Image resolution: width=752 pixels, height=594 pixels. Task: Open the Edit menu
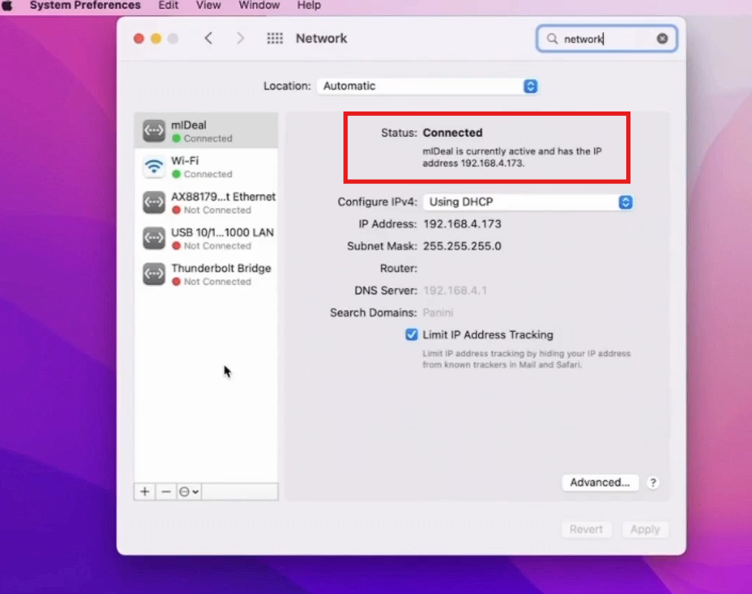168,5
